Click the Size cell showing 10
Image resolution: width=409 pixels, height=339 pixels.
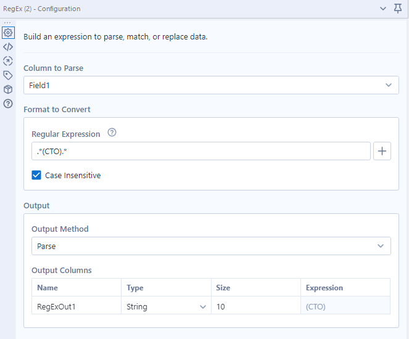[x=256, y=306]
